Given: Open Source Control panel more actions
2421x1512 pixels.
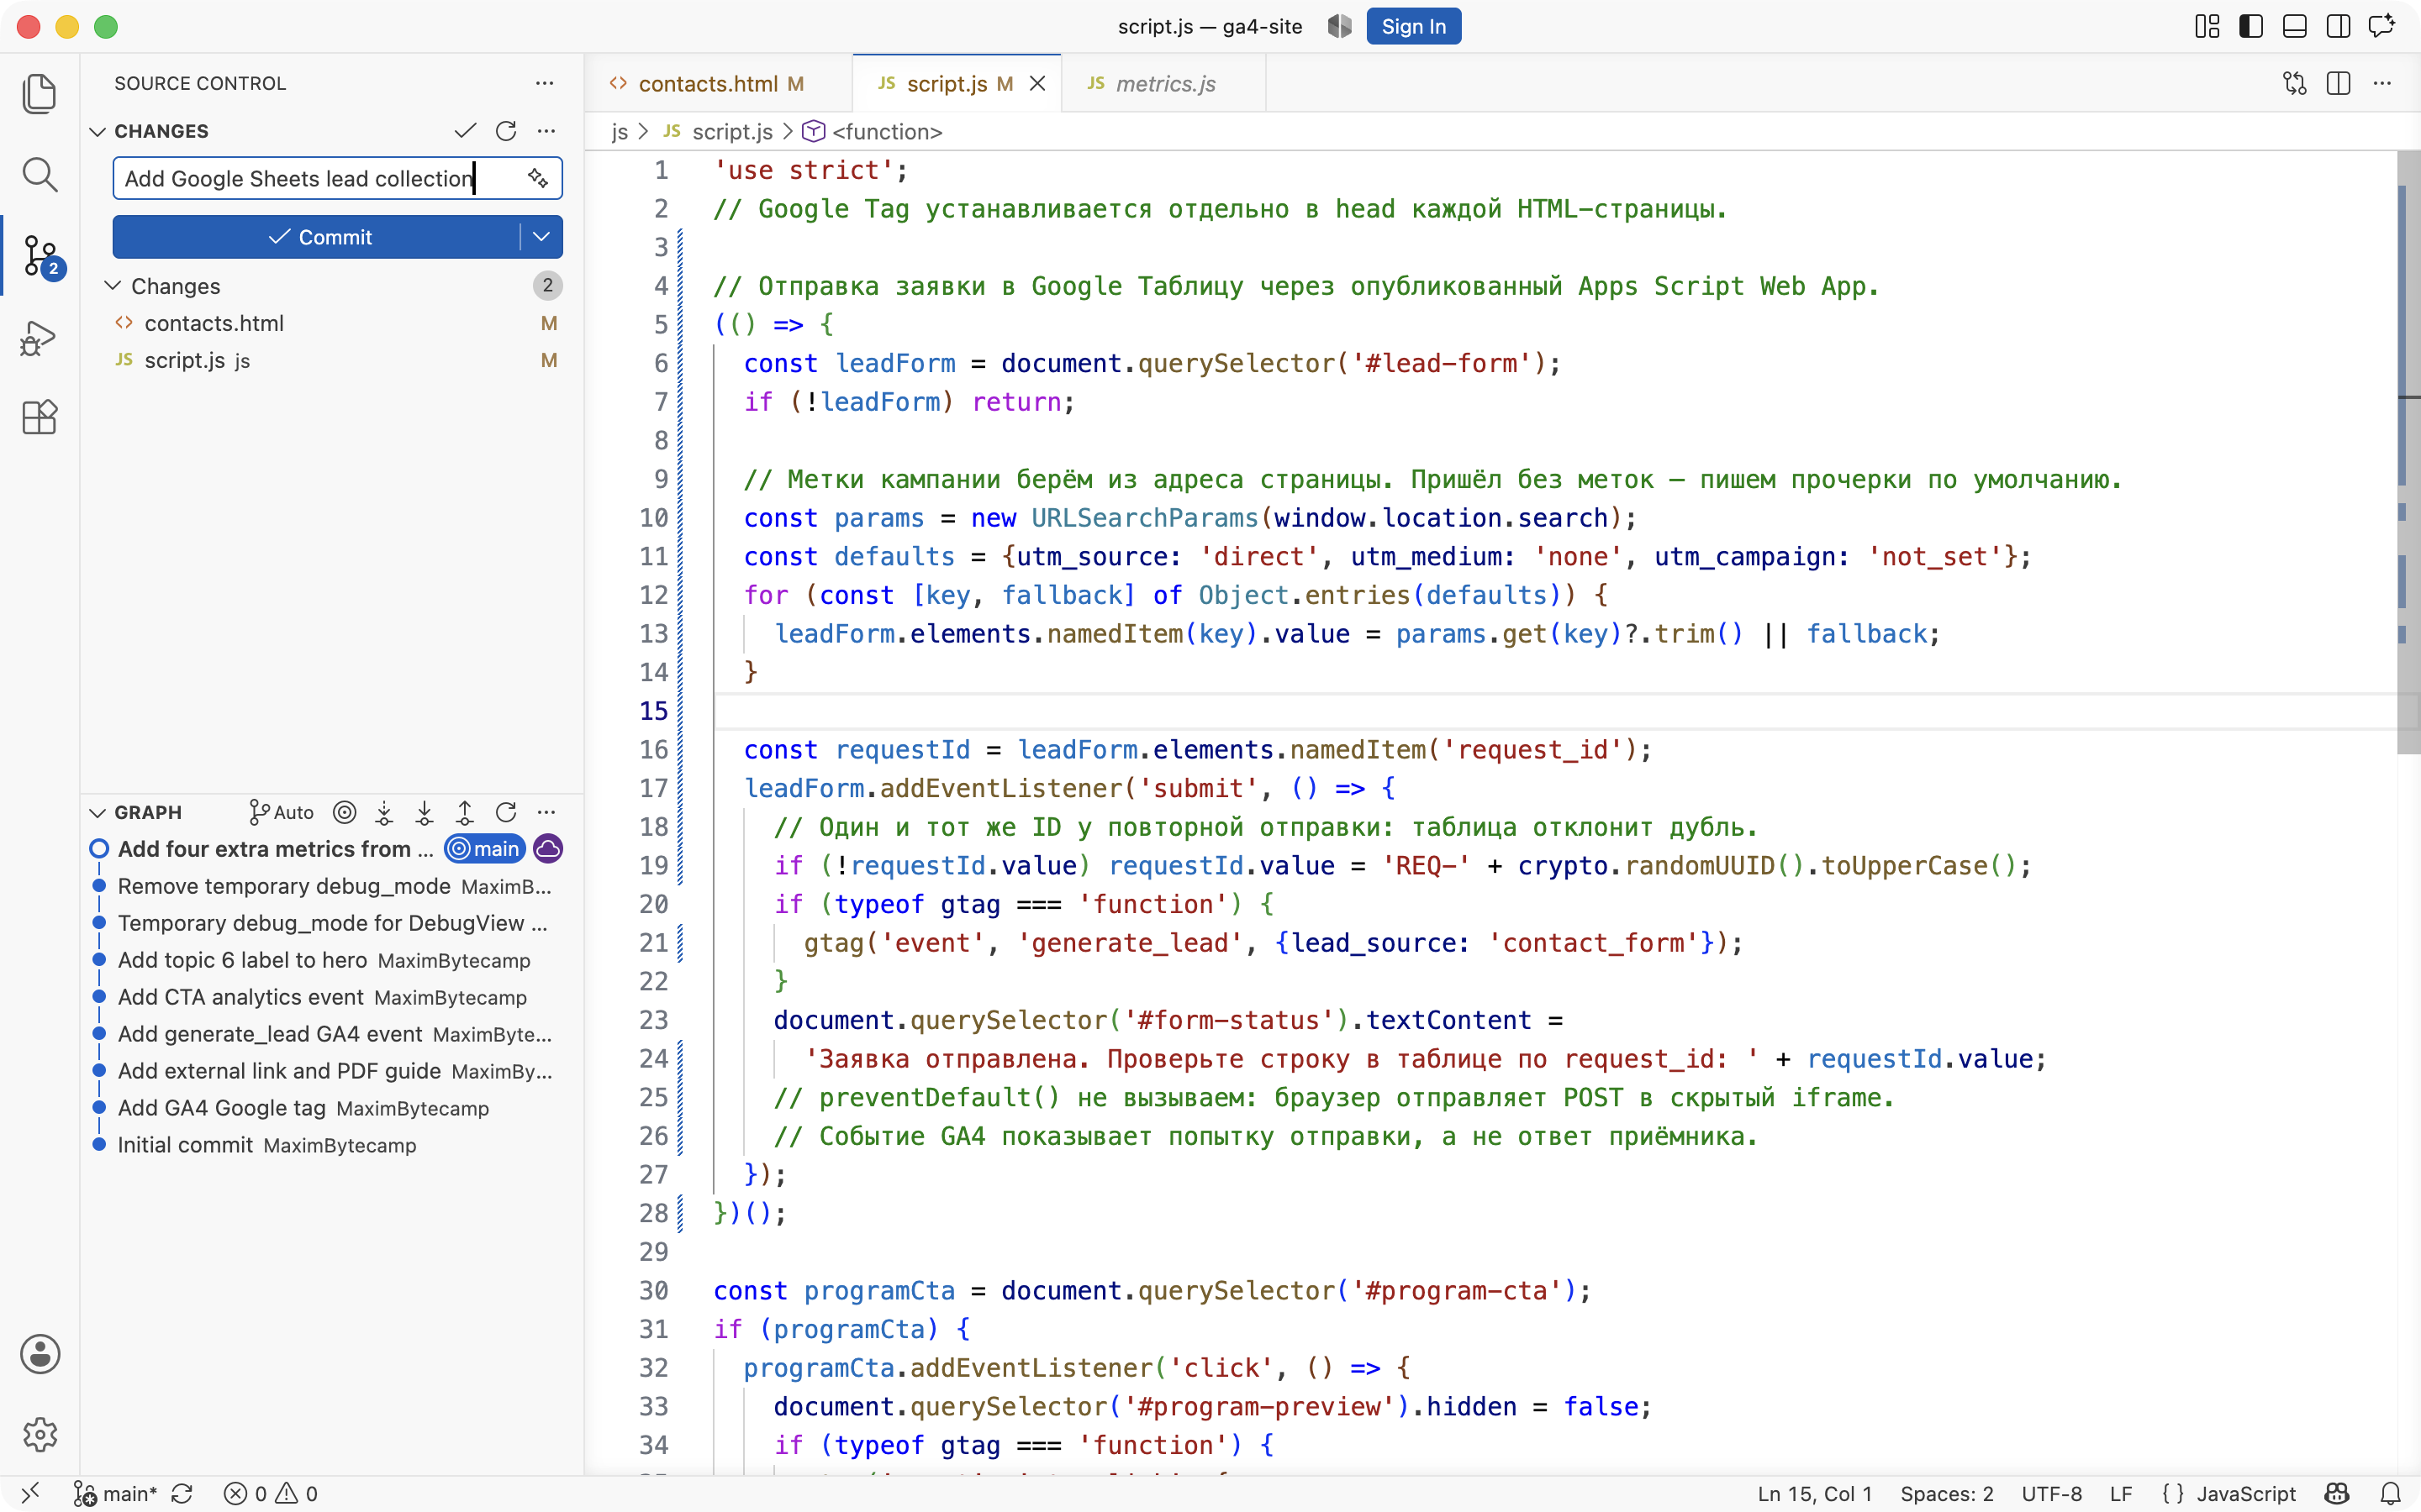Looking at the screenshot, I should point(544,83).
